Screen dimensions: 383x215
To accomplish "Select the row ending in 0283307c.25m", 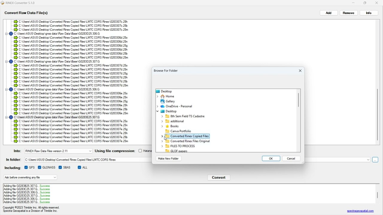I will [x=73, y=30].
